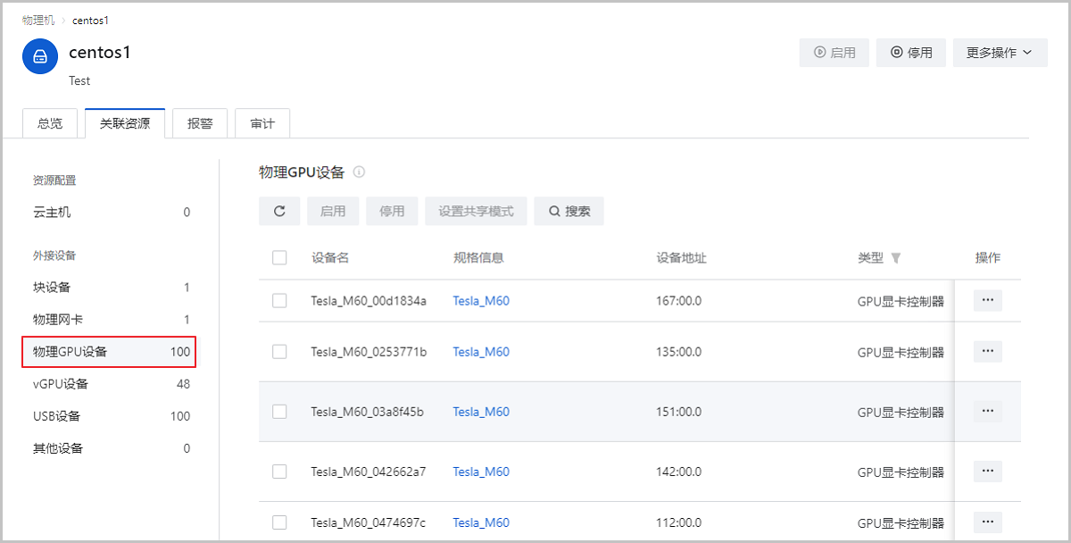The image size is (1071, 543).
Task: Click the 设置共享模式 button
Action: click(x=476, y=211)
